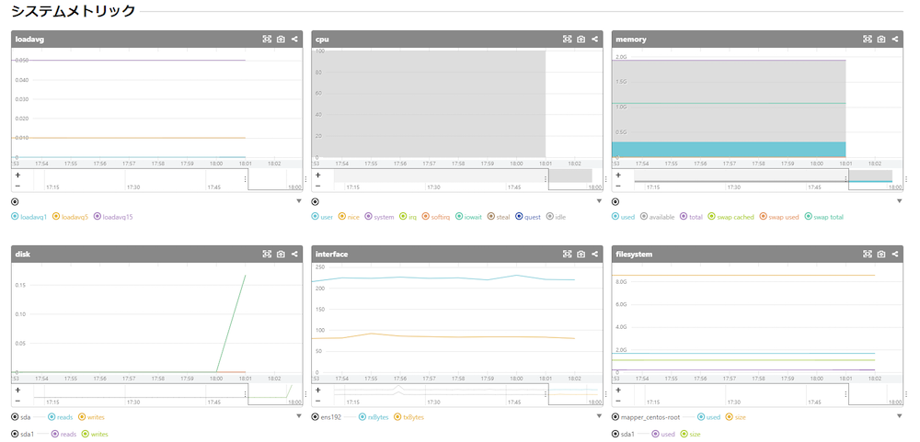This screenshot has width=920, height=442.
Task: Zoom in with plus on loadavg navigator
Action: coord(18,175)
